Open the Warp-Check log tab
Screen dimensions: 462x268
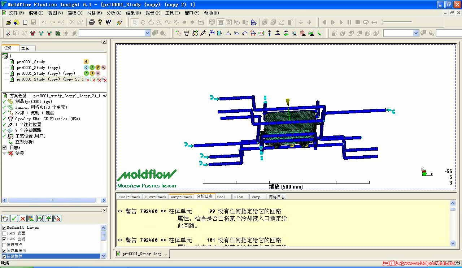coord(181,197)
